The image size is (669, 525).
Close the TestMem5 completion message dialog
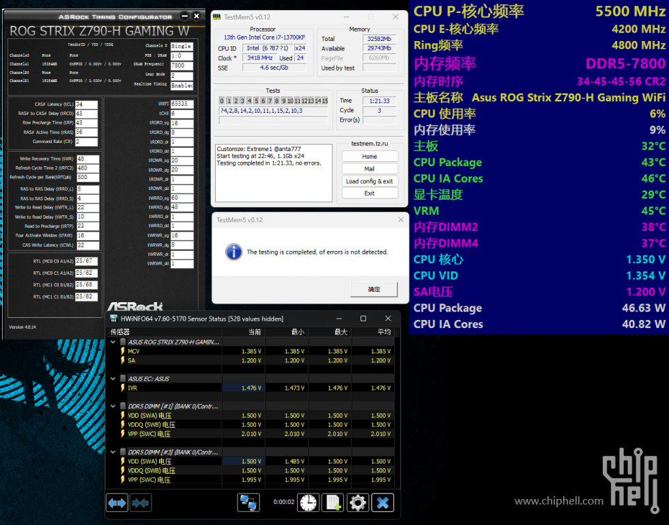[x=401, y=219]
